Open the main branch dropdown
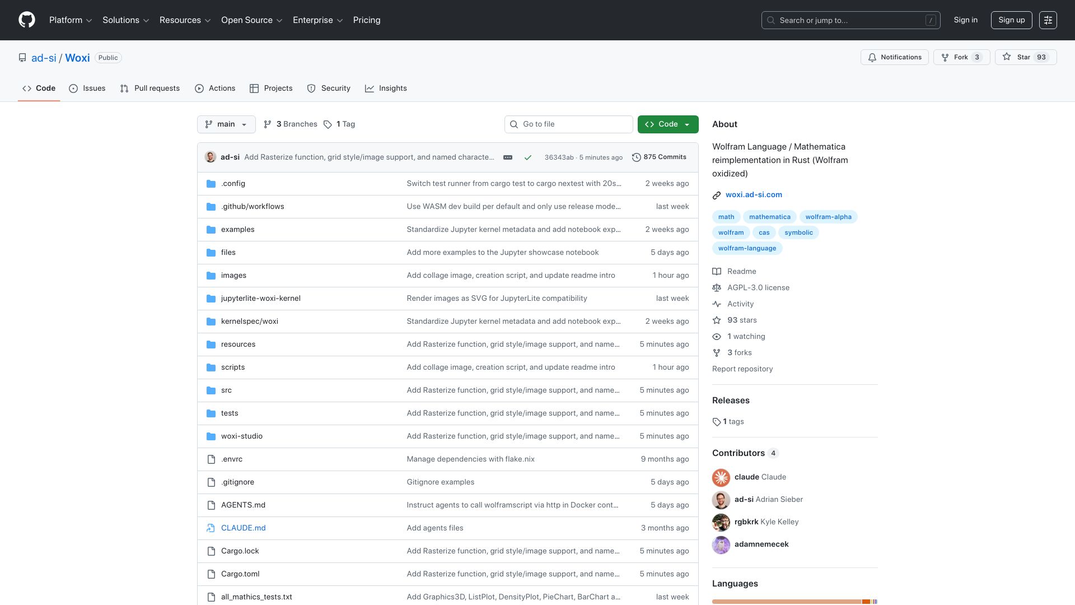Viewport: 1075px width, 605px height. point(226,124)
